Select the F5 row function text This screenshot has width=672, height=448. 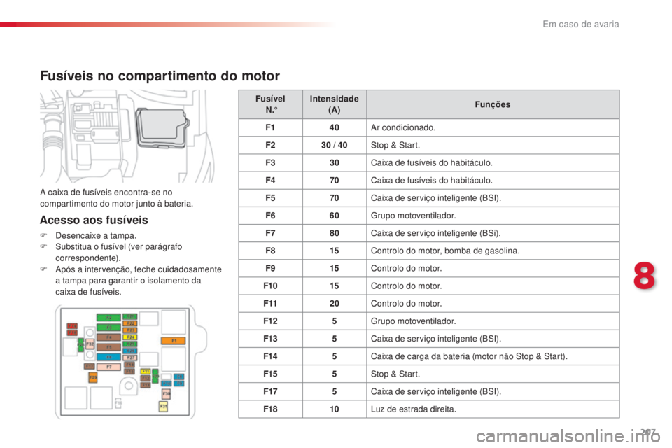click(436, 197)
